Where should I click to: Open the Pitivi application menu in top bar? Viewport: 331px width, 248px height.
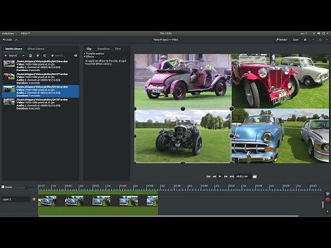click(x=25, y=34)
